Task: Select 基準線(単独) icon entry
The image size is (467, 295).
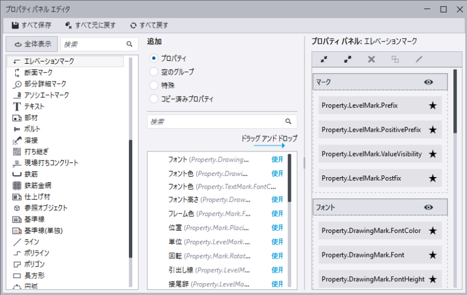Action: [17, 231]
